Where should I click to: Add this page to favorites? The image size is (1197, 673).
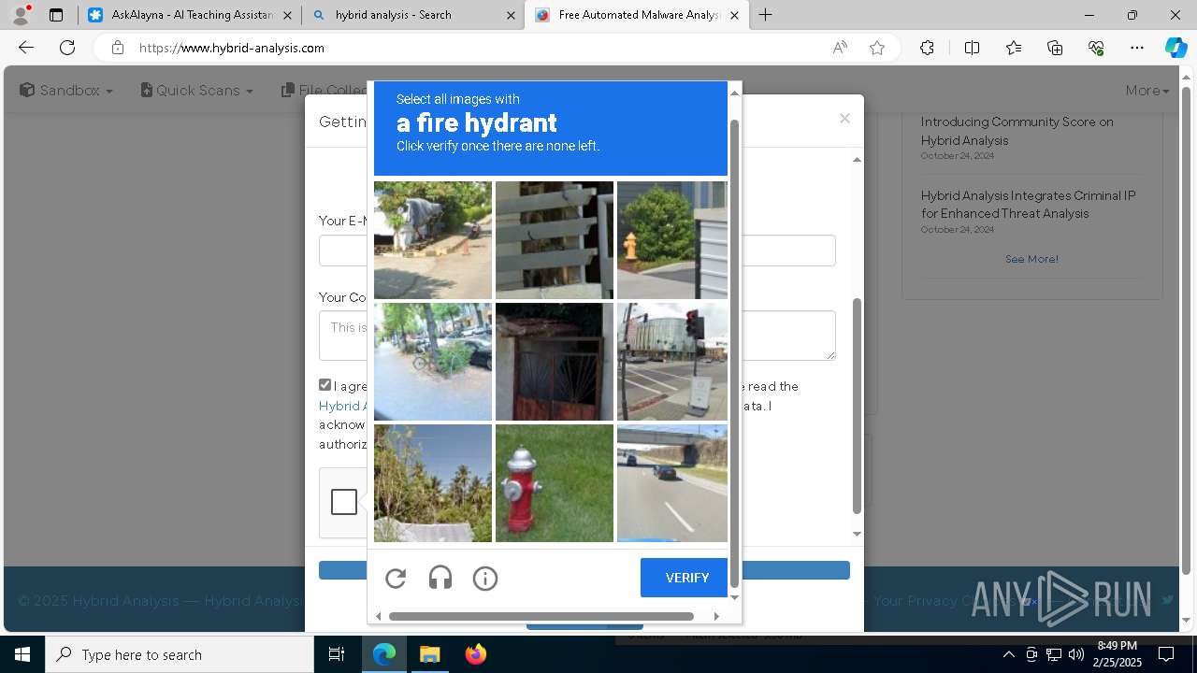point(877,48)
